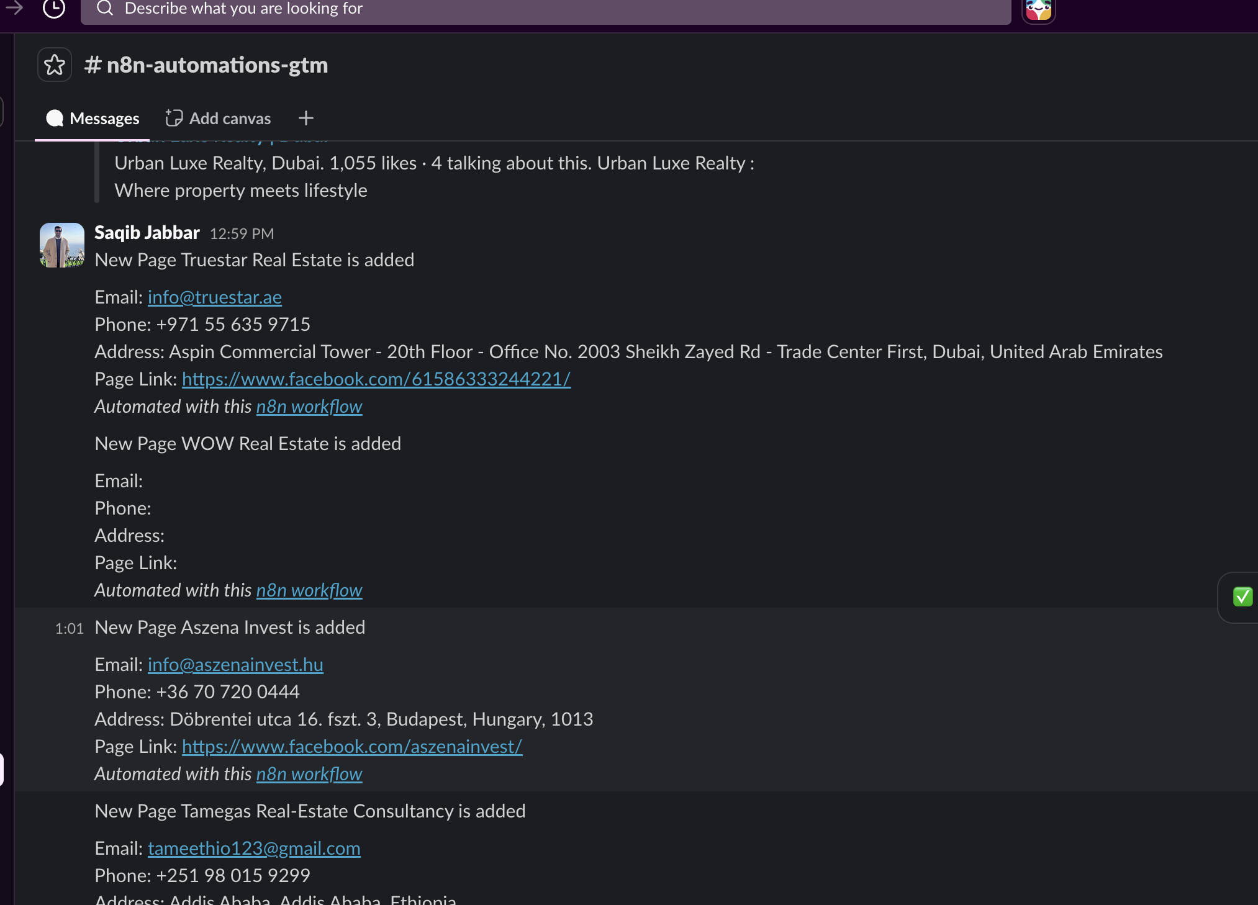Open the facebook.com/61586333244221 page link
Image resolution: width=1258 pixels, height=905 pixels.
point(376,379)
